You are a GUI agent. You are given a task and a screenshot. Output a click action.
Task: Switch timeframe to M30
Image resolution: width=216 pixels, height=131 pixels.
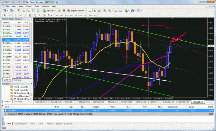(71, 16)
